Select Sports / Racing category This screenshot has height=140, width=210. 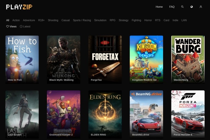coord(82,20)
